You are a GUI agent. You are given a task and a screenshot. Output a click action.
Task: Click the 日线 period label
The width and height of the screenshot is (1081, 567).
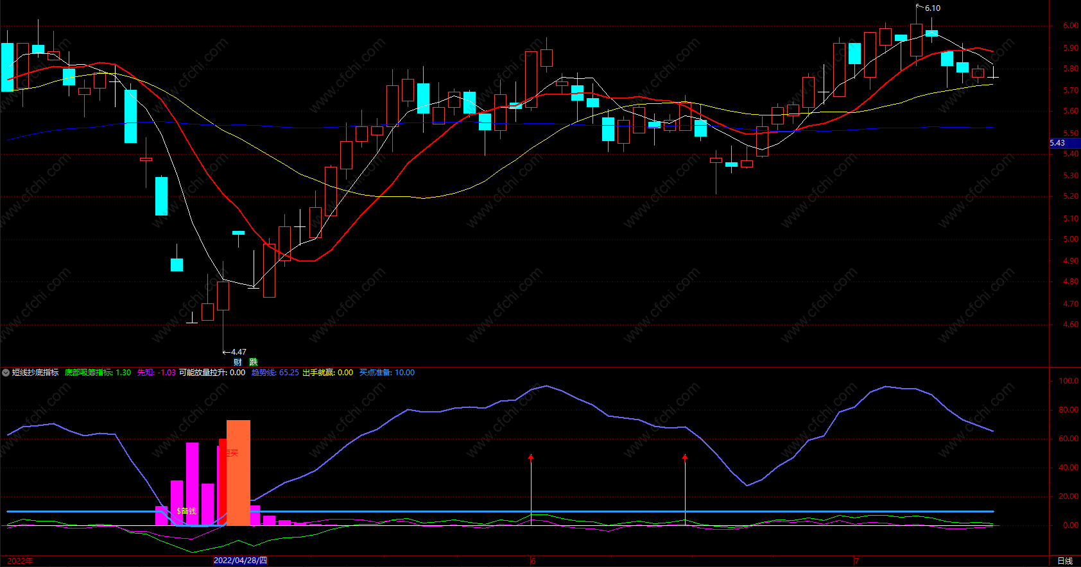point(1065,561)
